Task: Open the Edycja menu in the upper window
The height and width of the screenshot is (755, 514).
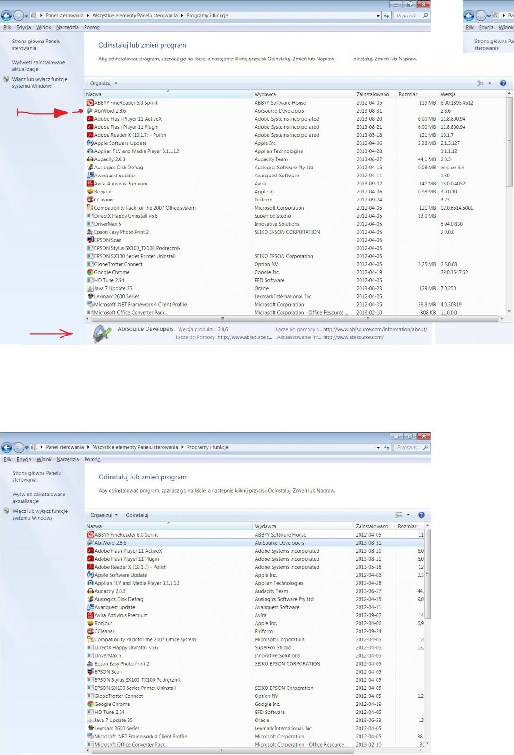Action: point(24,27)
